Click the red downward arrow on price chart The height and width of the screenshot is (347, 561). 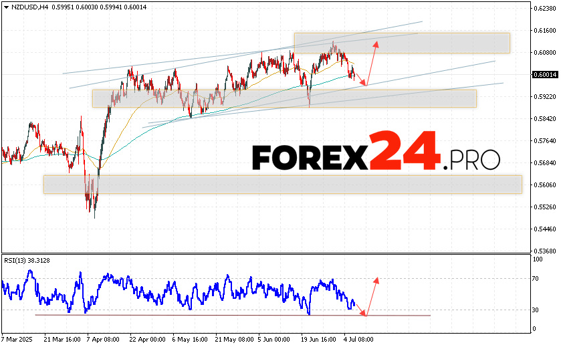[x=359, y=76]
